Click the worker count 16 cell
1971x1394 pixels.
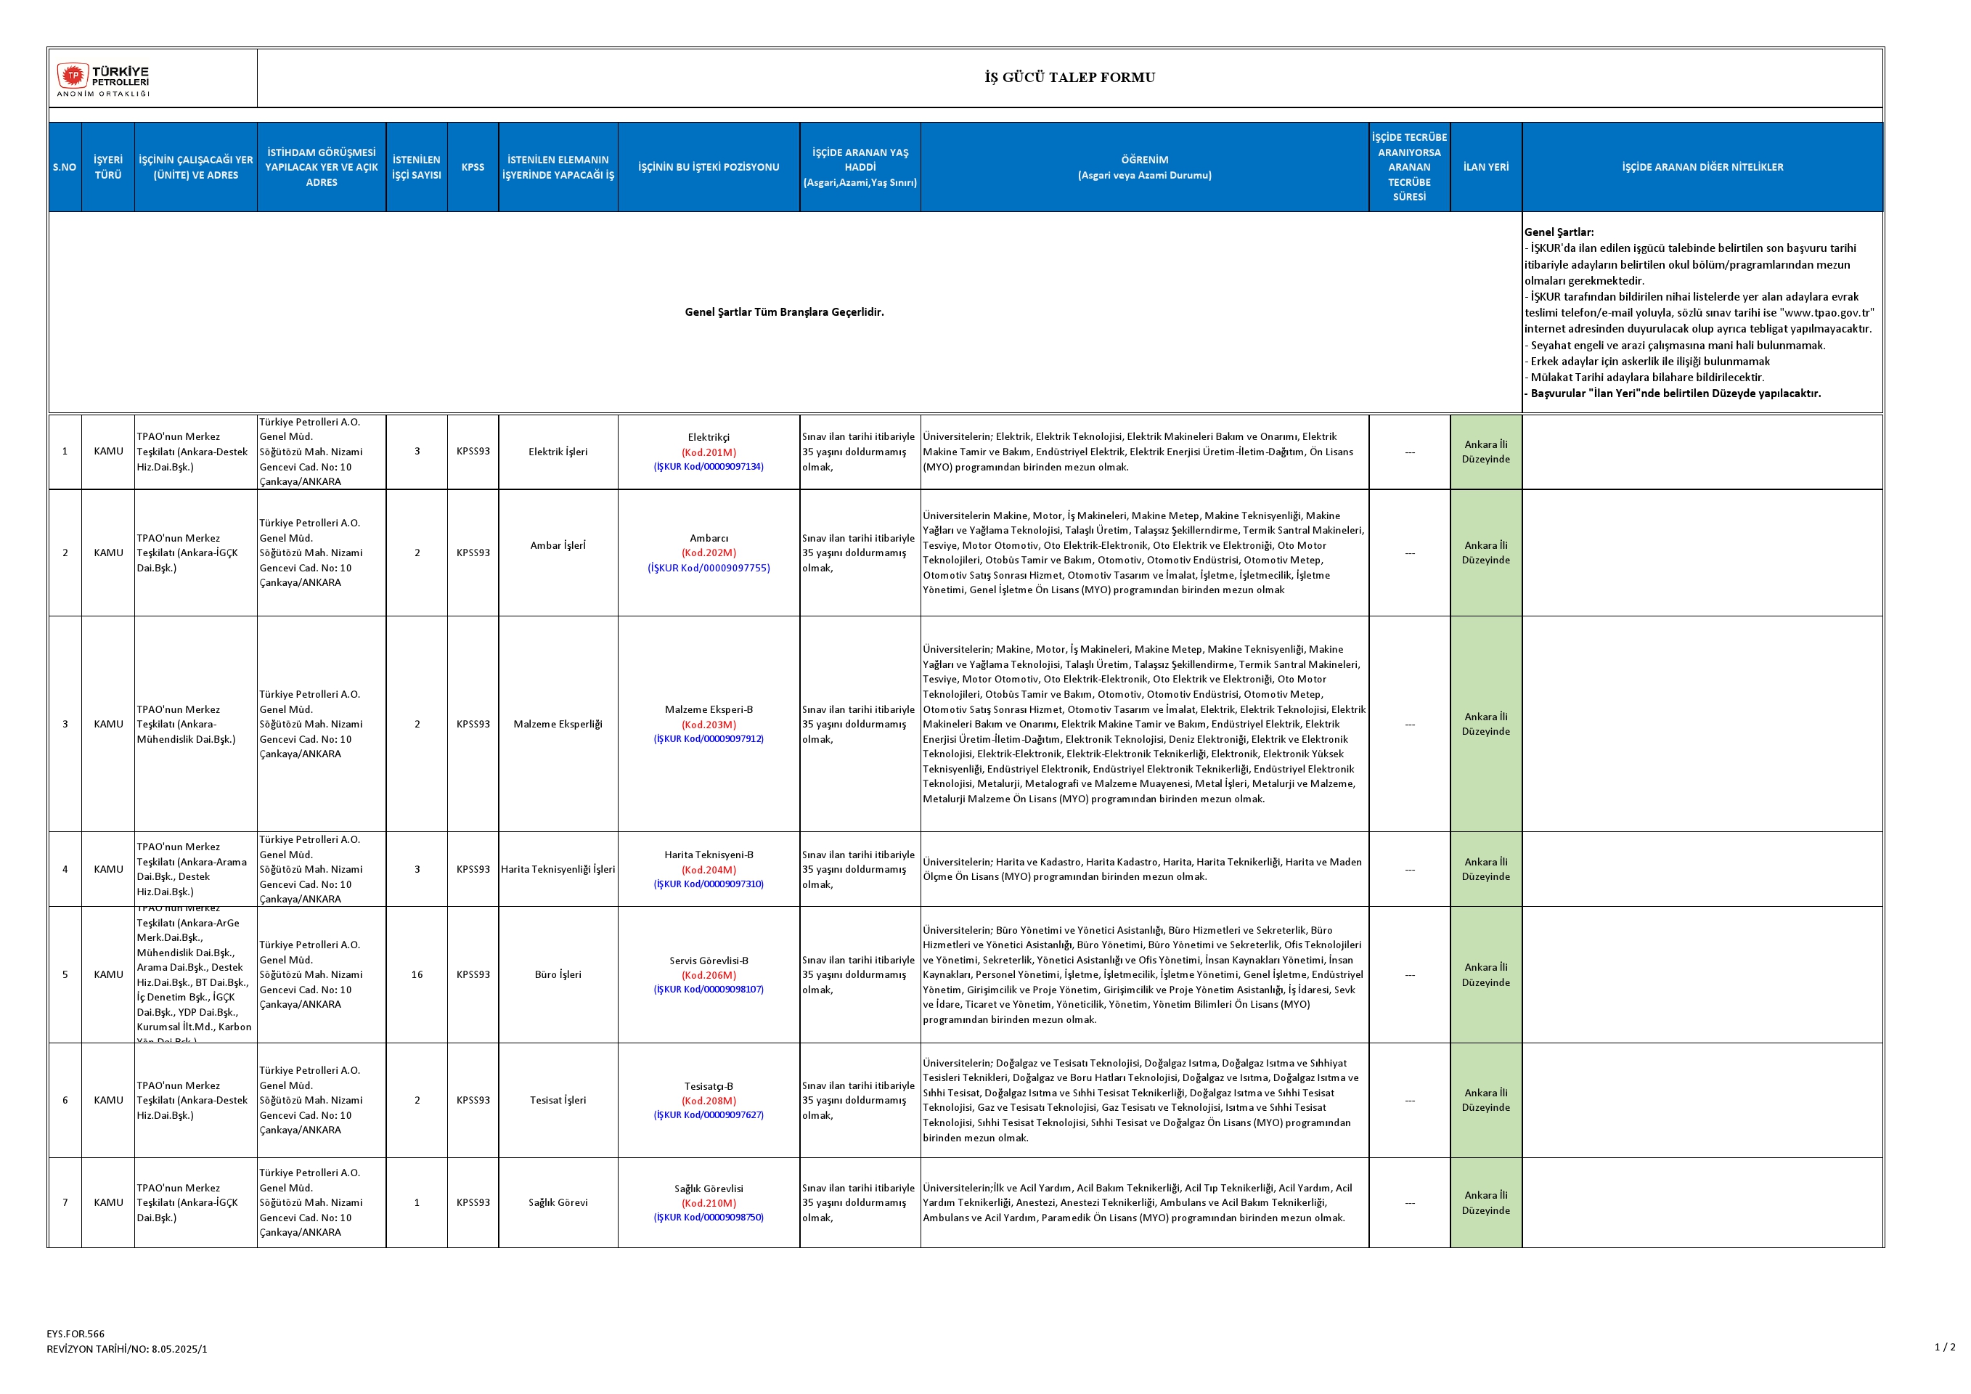[x=417, y=974]
